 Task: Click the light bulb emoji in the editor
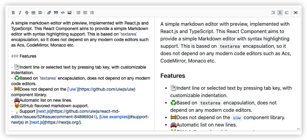[17, 112]
